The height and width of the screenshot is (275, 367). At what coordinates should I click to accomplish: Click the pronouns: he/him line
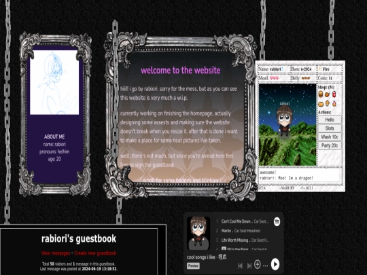[x=54, y=151]
